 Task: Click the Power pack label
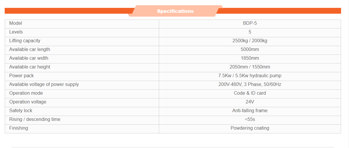point(21,76)
